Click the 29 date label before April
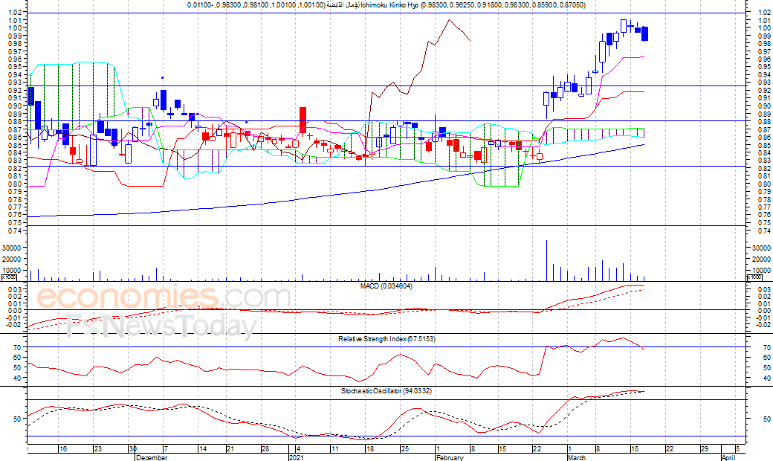The width and height of the screenshot is (773, 461). tap(705, 448)
